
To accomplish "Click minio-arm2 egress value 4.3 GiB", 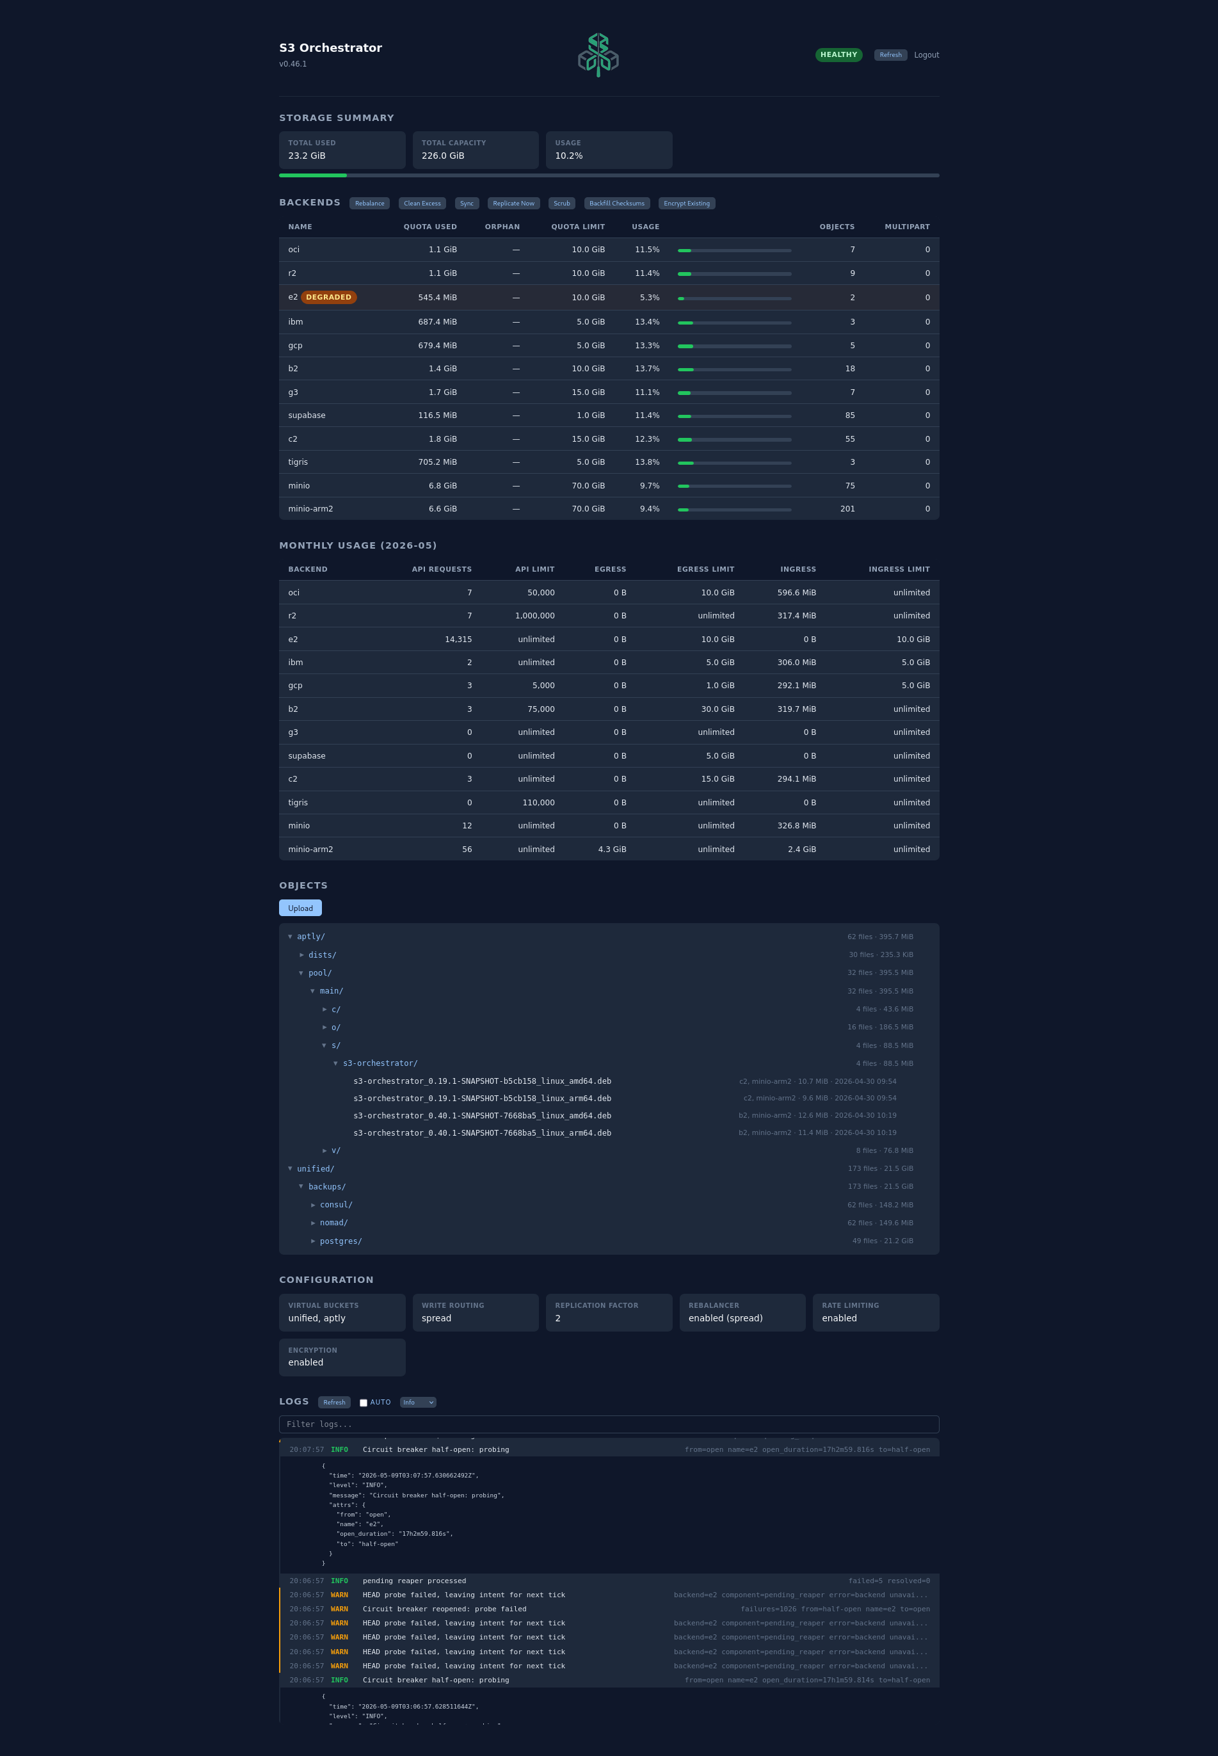I will tap(612, 850).
